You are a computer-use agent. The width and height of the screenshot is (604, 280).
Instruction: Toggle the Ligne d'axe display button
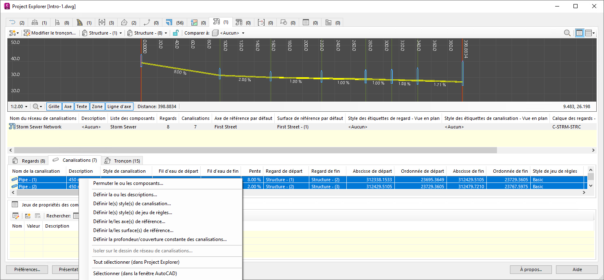[119, 106]
